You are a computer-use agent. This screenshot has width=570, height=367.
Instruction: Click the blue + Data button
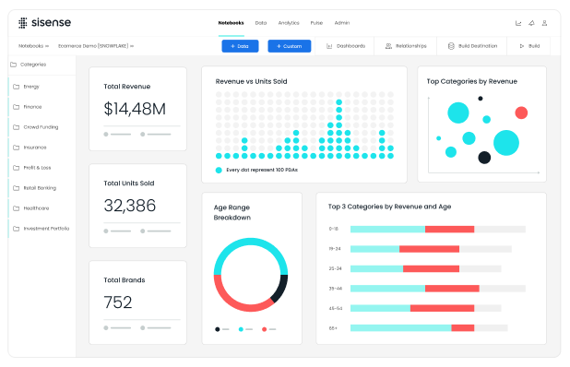pos(241,46)
